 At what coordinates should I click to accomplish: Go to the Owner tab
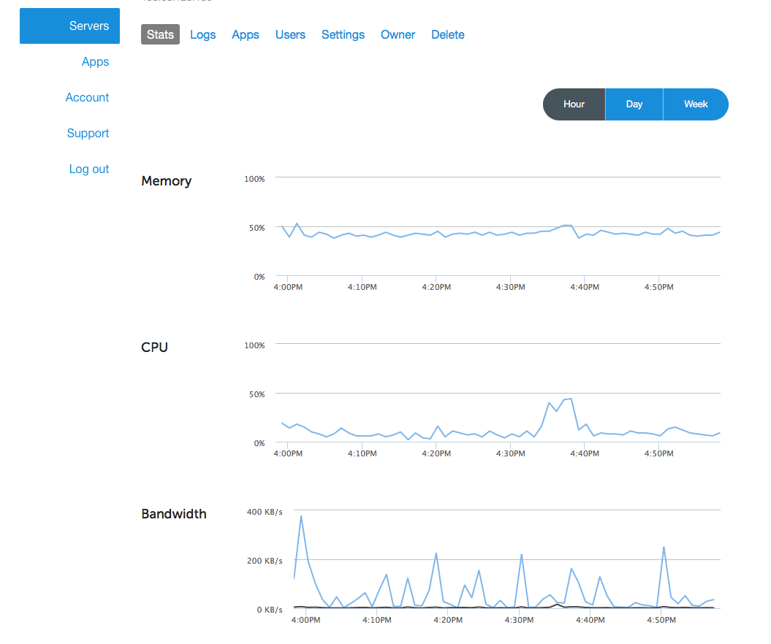pos(398,34)
